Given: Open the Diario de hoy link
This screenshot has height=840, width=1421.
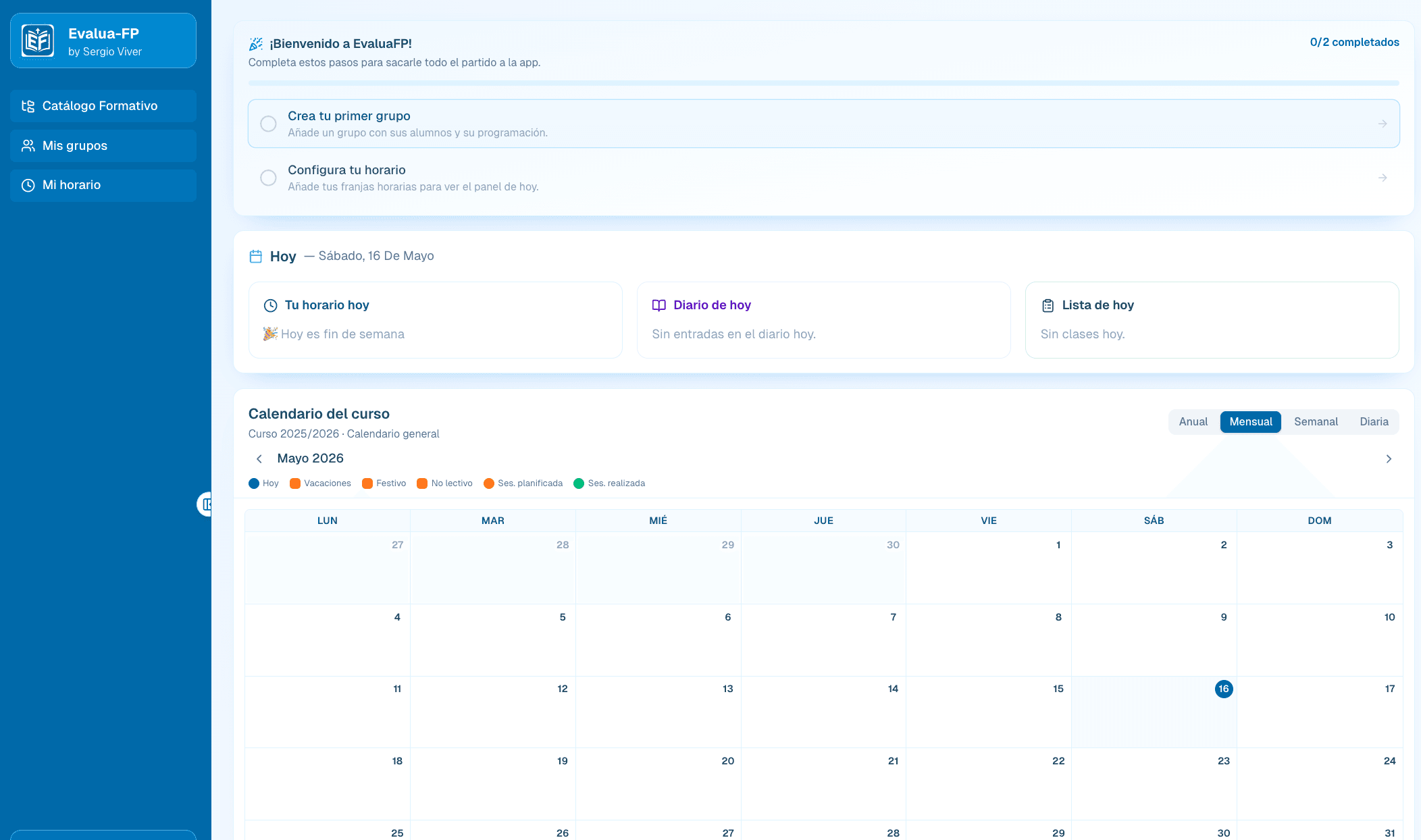Looking at the screenshot, I should click(x=712, y=305).
